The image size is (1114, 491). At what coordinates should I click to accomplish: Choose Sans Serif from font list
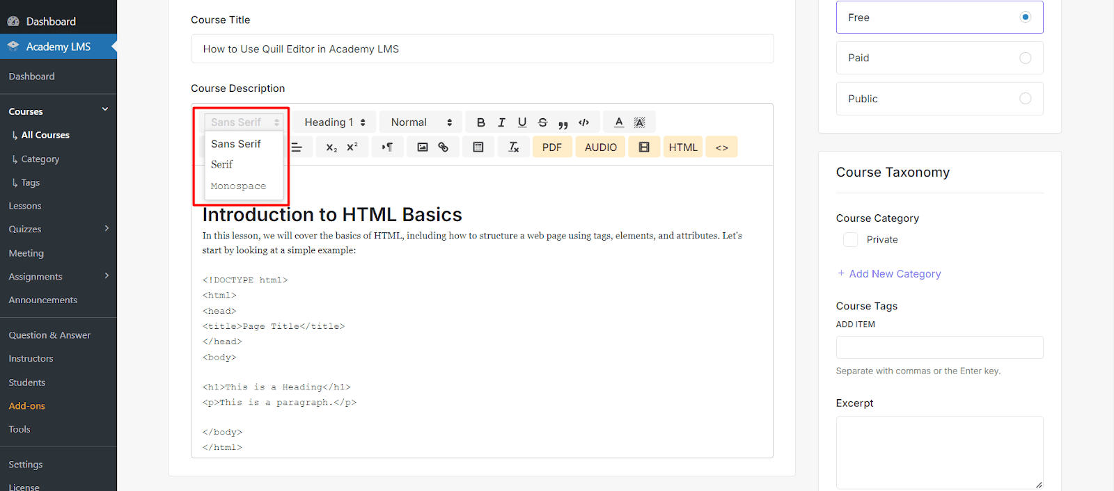click(236, 144)
